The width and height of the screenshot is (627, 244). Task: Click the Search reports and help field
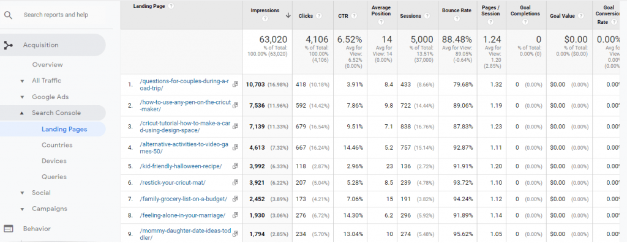pos(56,15)
